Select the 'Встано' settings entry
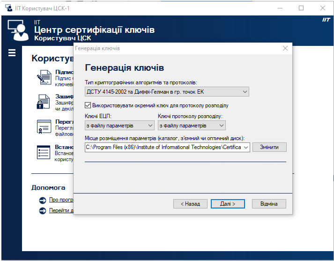This screenshot has width=334, height=261. [x=64, y=147]
